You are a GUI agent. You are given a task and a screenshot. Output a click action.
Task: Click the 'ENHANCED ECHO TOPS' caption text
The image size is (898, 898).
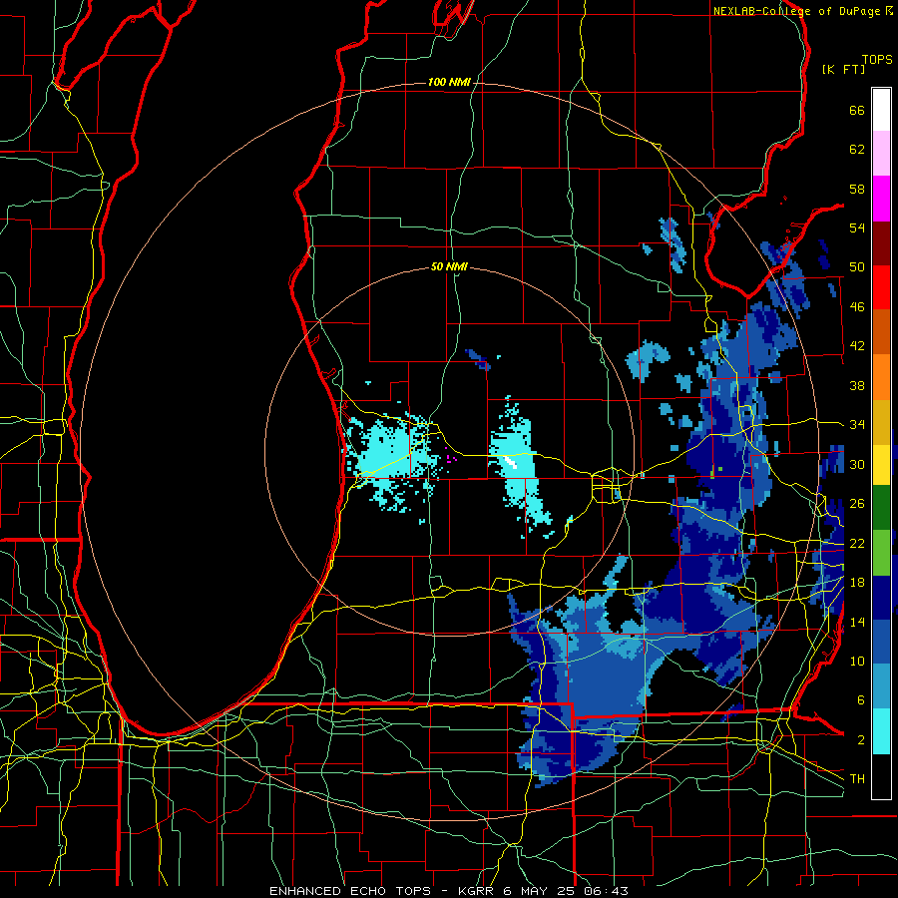pos(349,891)
